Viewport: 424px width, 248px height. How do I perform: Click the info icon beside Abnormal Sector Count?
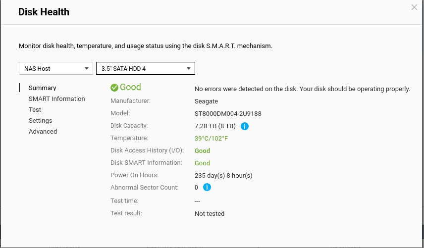(x=207, y=187)
